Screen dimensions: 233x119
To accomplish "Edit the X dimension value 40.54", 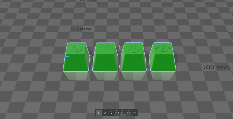I will (x=116, y=113).
